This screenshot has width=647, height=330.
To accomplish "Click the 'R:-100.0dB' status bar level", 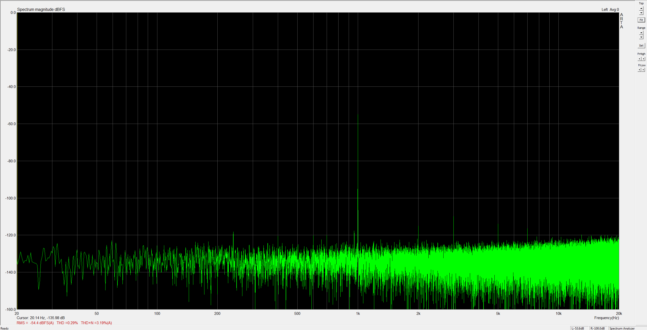I will coord(597,328).
